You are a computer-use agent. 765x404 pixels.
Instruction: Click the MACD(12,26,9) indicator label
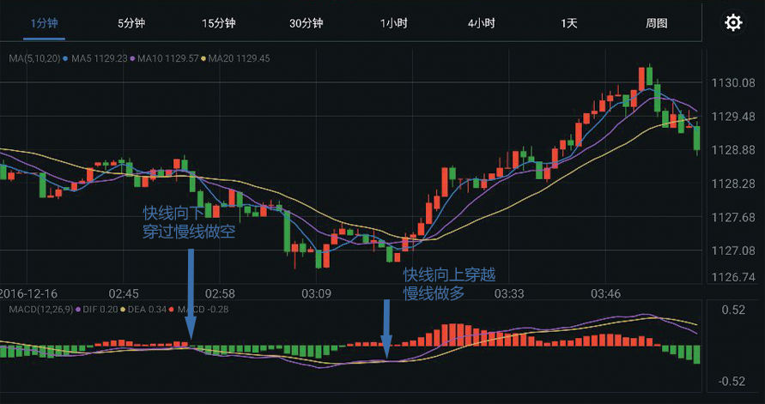[37, 309]
